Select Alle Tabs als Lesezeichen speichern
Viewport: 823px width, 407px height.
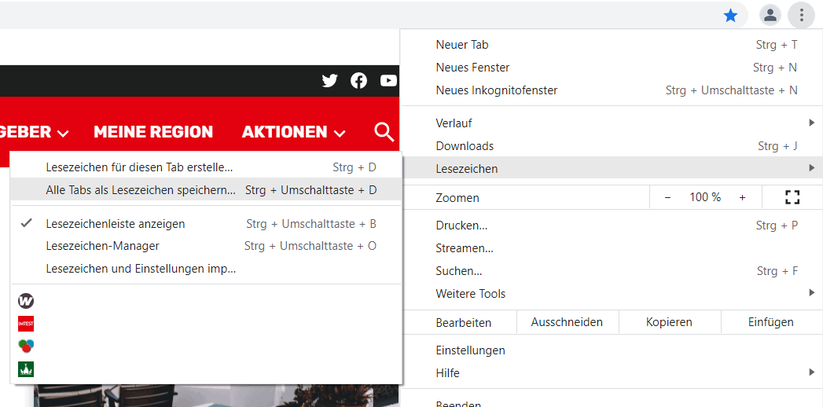pyautogui.click(x=207, y=190)
